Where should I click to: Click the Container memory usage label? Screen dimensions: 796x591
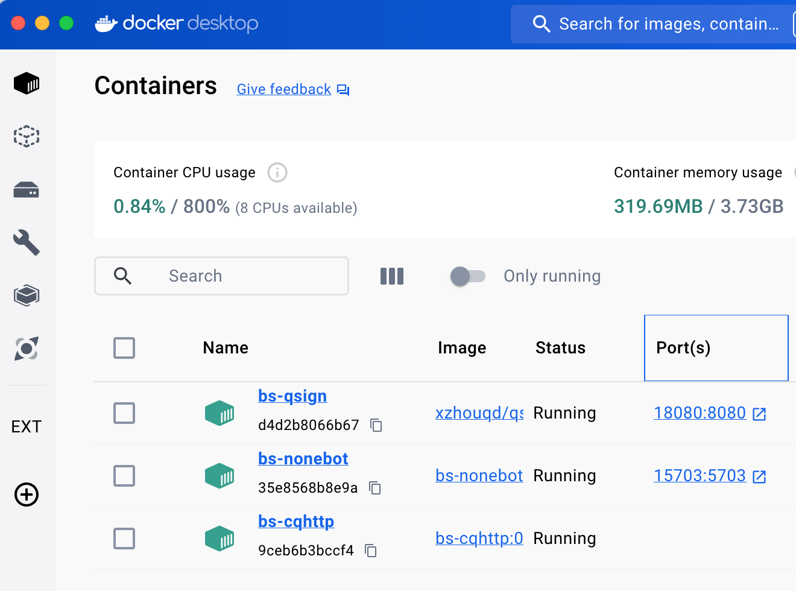pyautogui.click(x=698, y=172)
